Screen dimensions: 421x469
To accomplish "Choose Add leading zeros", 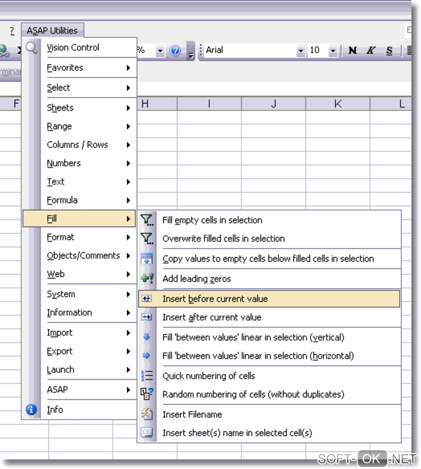I will pos(269,279).
